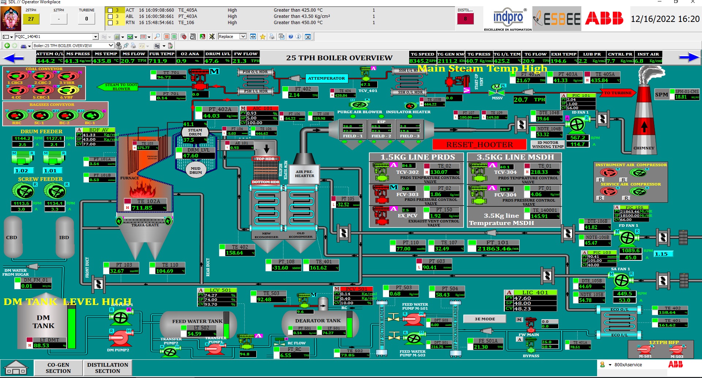Click Feed Water Pump M-503 symbol
This screenshot has height=378, width=702.
(414, 339)
